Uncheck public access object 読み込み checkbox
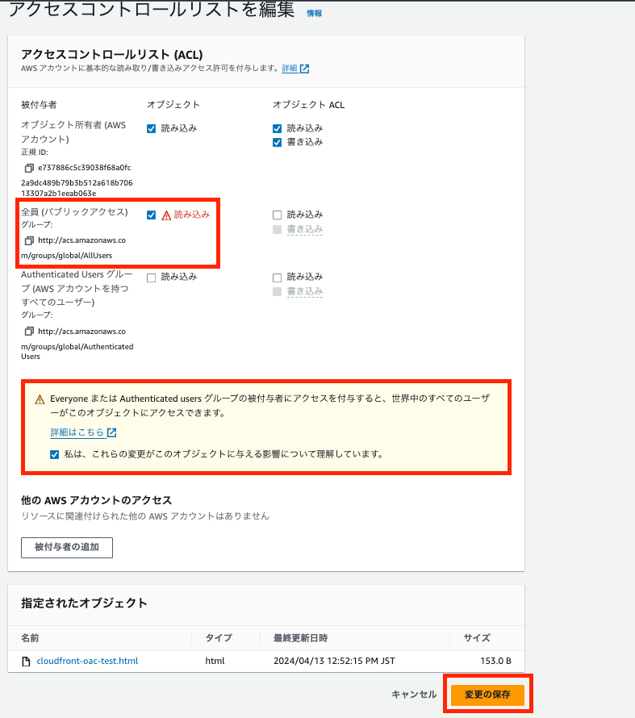Screen dimensions: 635x718 [x=151, y=215]
